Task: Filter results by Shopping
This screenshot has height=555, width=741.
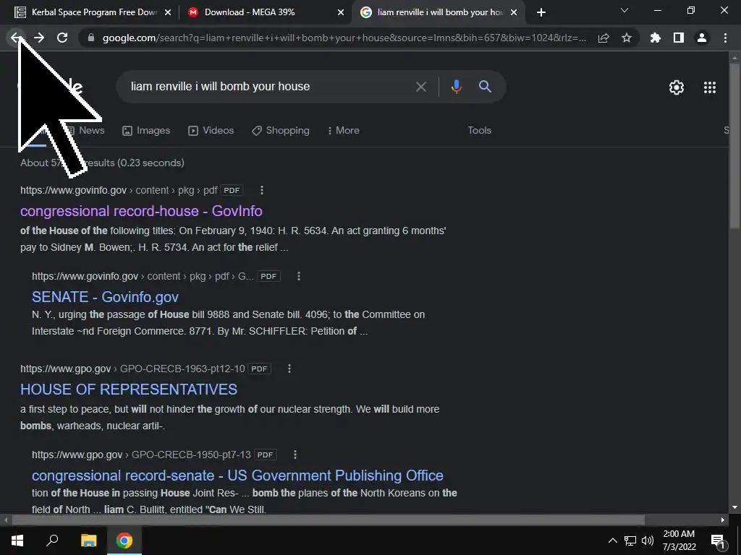Action: [x=281, y=131]
